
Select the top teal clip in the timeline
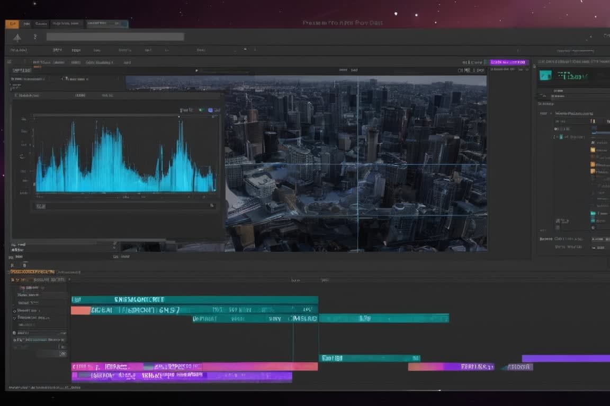[x=194, y=299]
